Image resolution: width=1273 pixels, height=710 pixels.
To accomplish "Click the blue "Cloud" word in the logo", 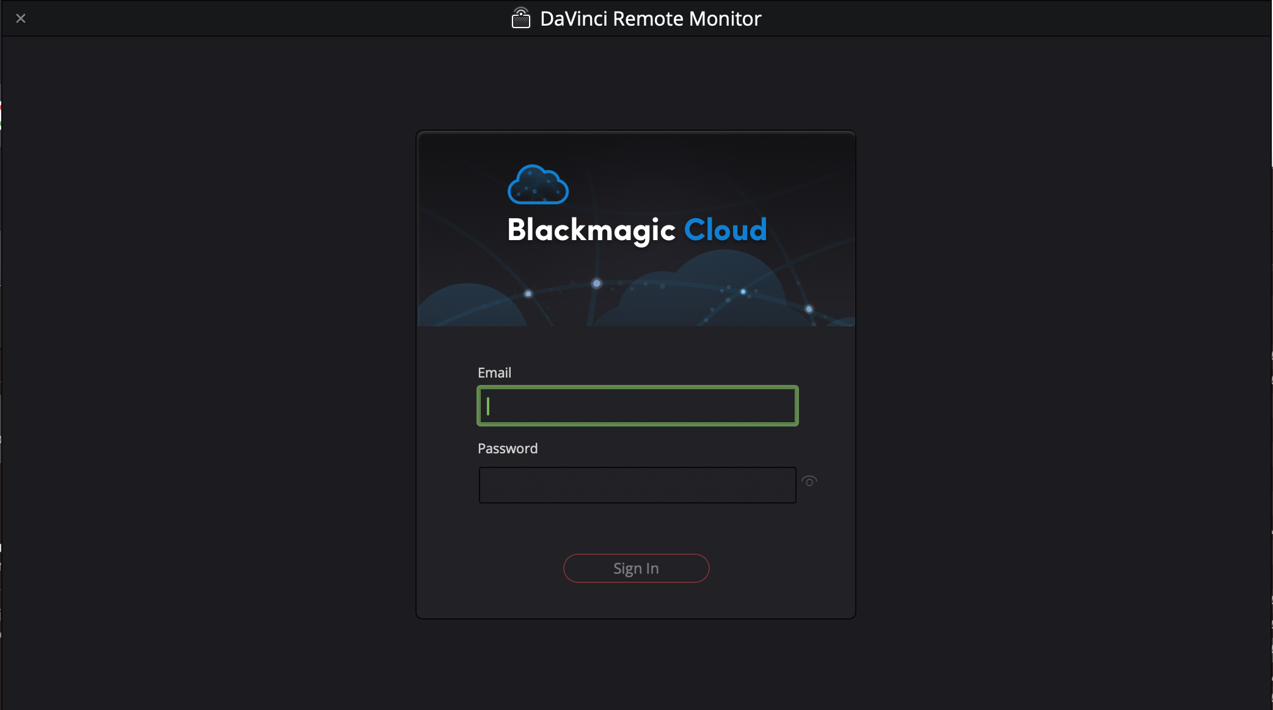I will pyautogui.click(x=725, y=230).
